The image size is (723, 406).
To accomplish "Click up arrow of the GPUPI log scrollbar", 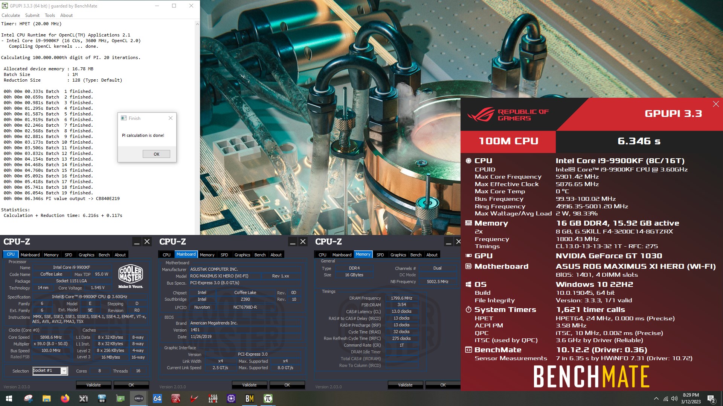I will (x=197, y=24).
